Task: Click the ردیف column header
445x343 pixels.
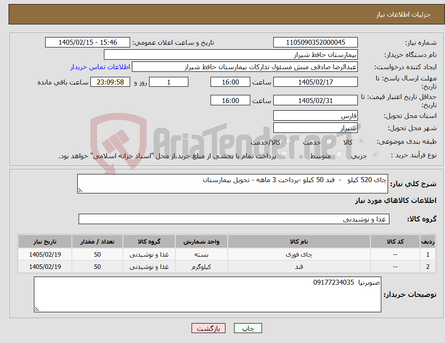Action: (x=428, y=242)
